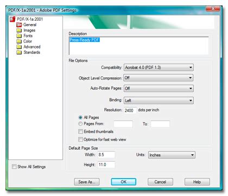Close the Adobe PDF Settings dialog
The width and height of the screenshot is (228, 196).
(x=213, y=9)
